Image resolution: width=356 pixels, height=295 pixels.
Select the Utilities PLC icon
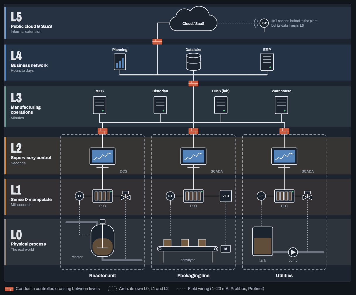pos(284,196)
